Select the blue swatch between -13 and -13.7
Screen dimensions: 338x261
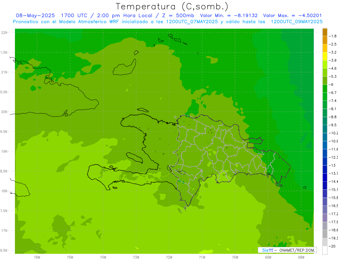[x=325, y=169]
